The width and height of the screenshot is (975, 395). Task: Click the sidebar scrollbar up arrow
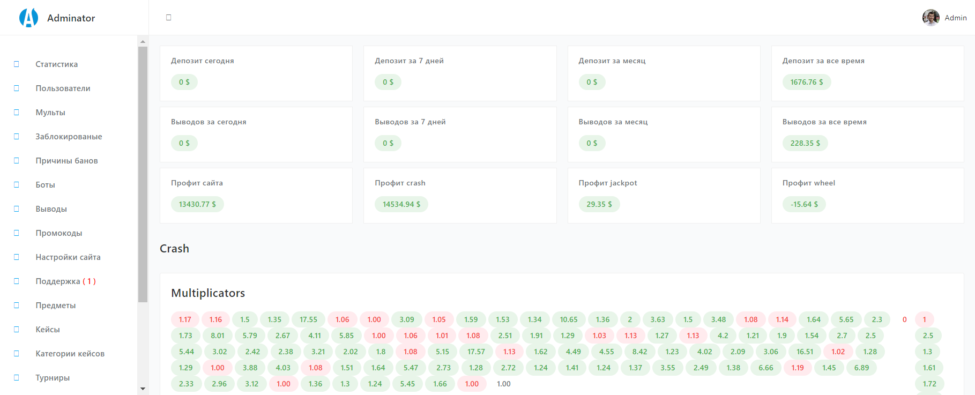(x=143, y=41)
